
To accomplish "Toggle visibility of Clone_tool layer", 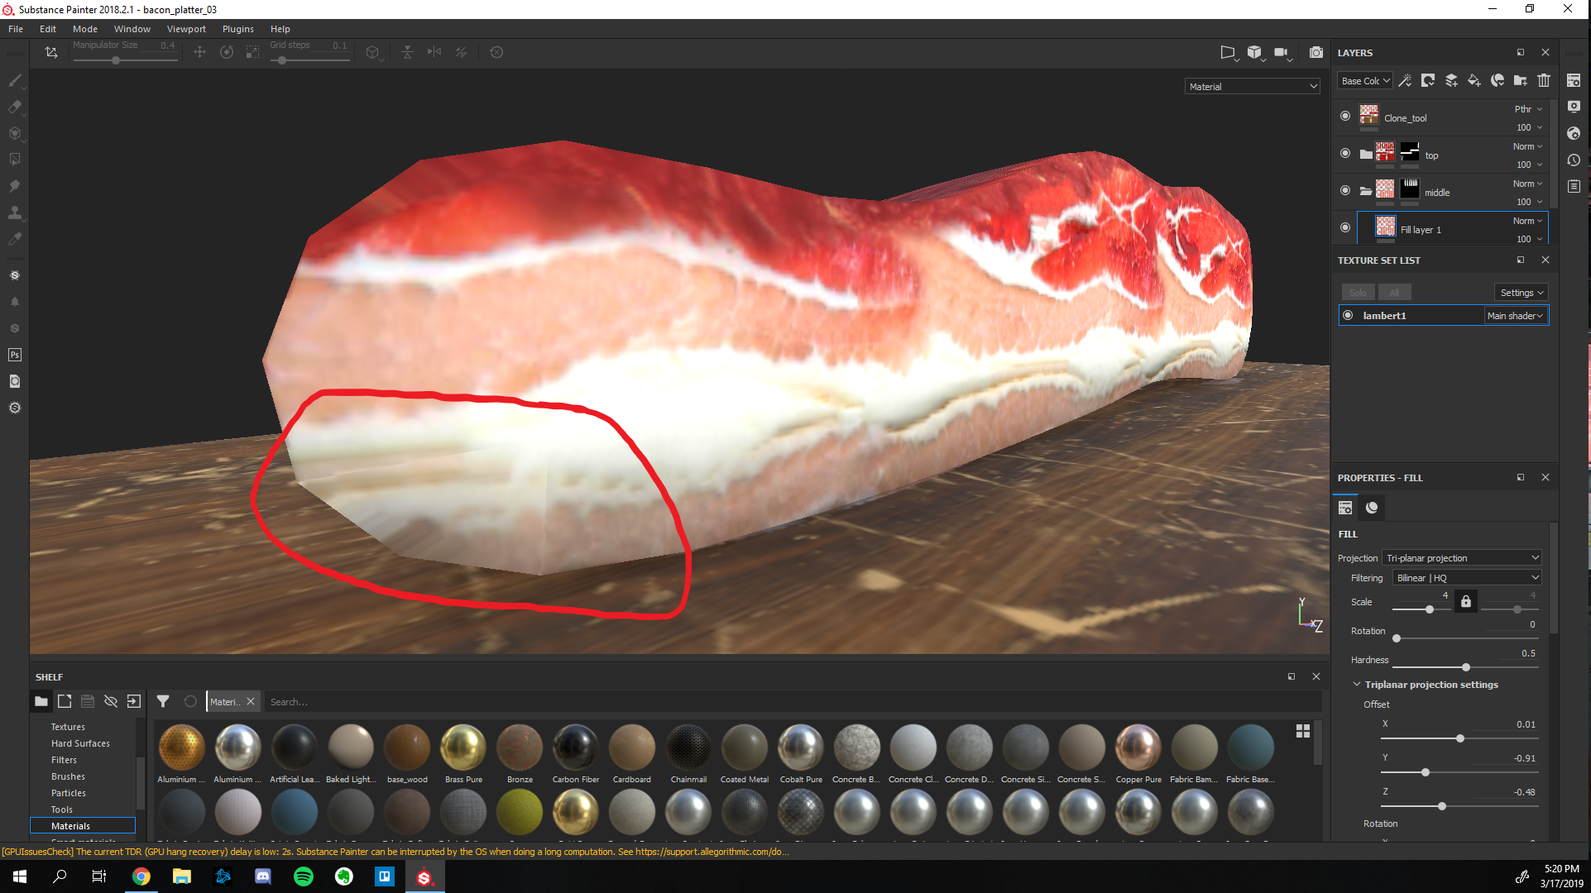I will (x=1345, y=117).
